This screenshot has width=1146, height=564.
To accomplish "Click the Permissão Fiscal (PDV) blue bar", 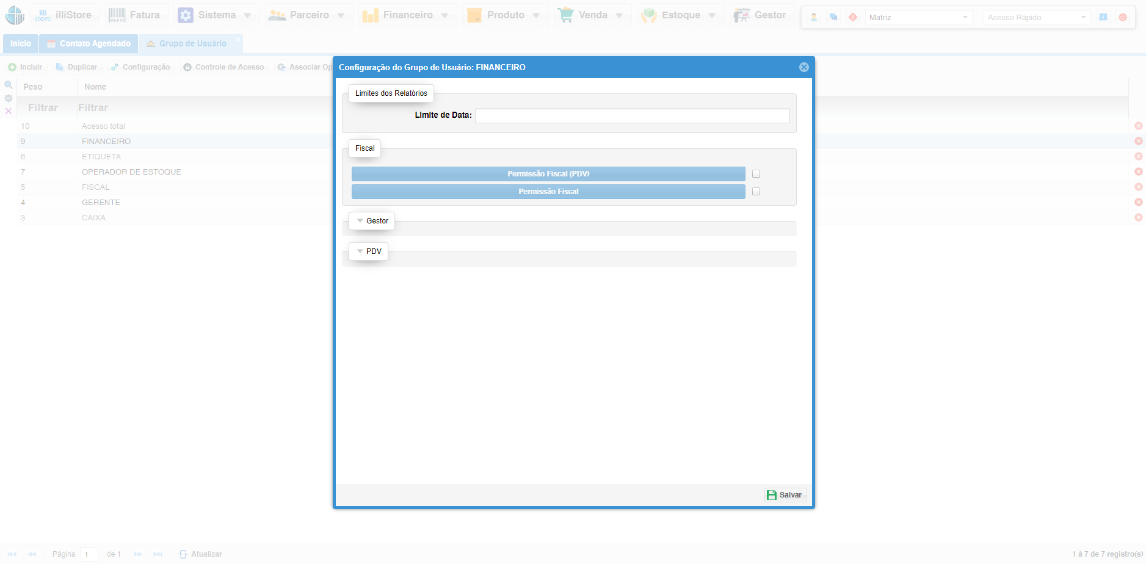I will coord(548,174).
